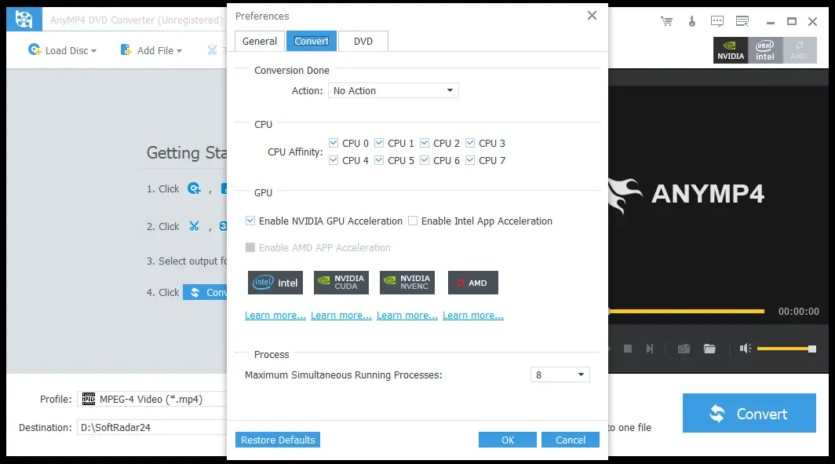This screenshot has height=464, width=835.
Task: Open Maximum Simultaneous Running Processes dropdown
Action: (560, 374)
